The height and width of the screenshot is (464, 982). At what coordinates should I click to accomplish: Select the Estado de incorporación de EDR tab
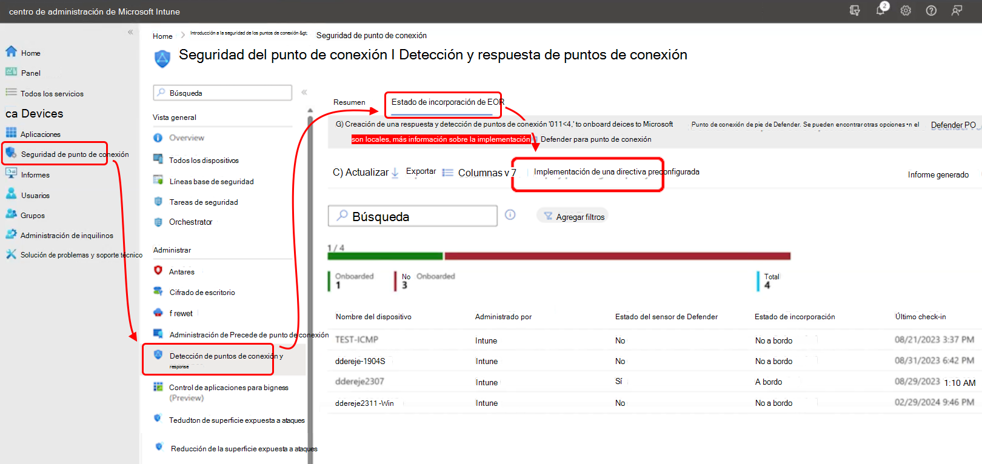point(447,102)
